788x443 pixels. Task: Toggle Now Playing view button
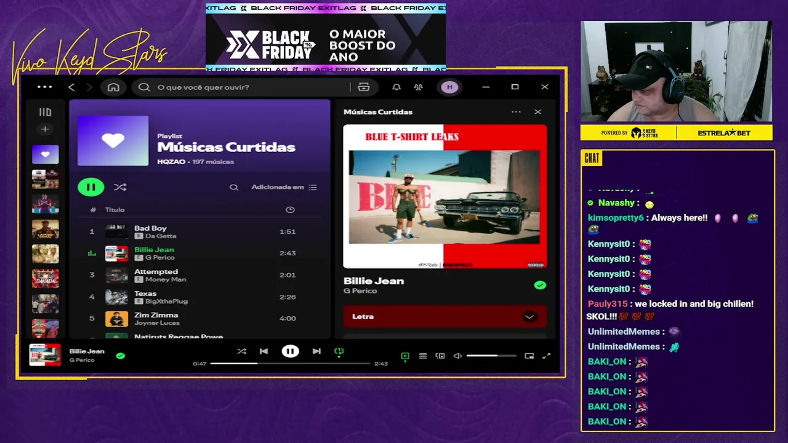[405, 356]
